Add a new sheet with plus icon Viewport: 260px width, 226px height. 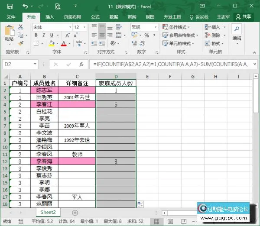75,213
